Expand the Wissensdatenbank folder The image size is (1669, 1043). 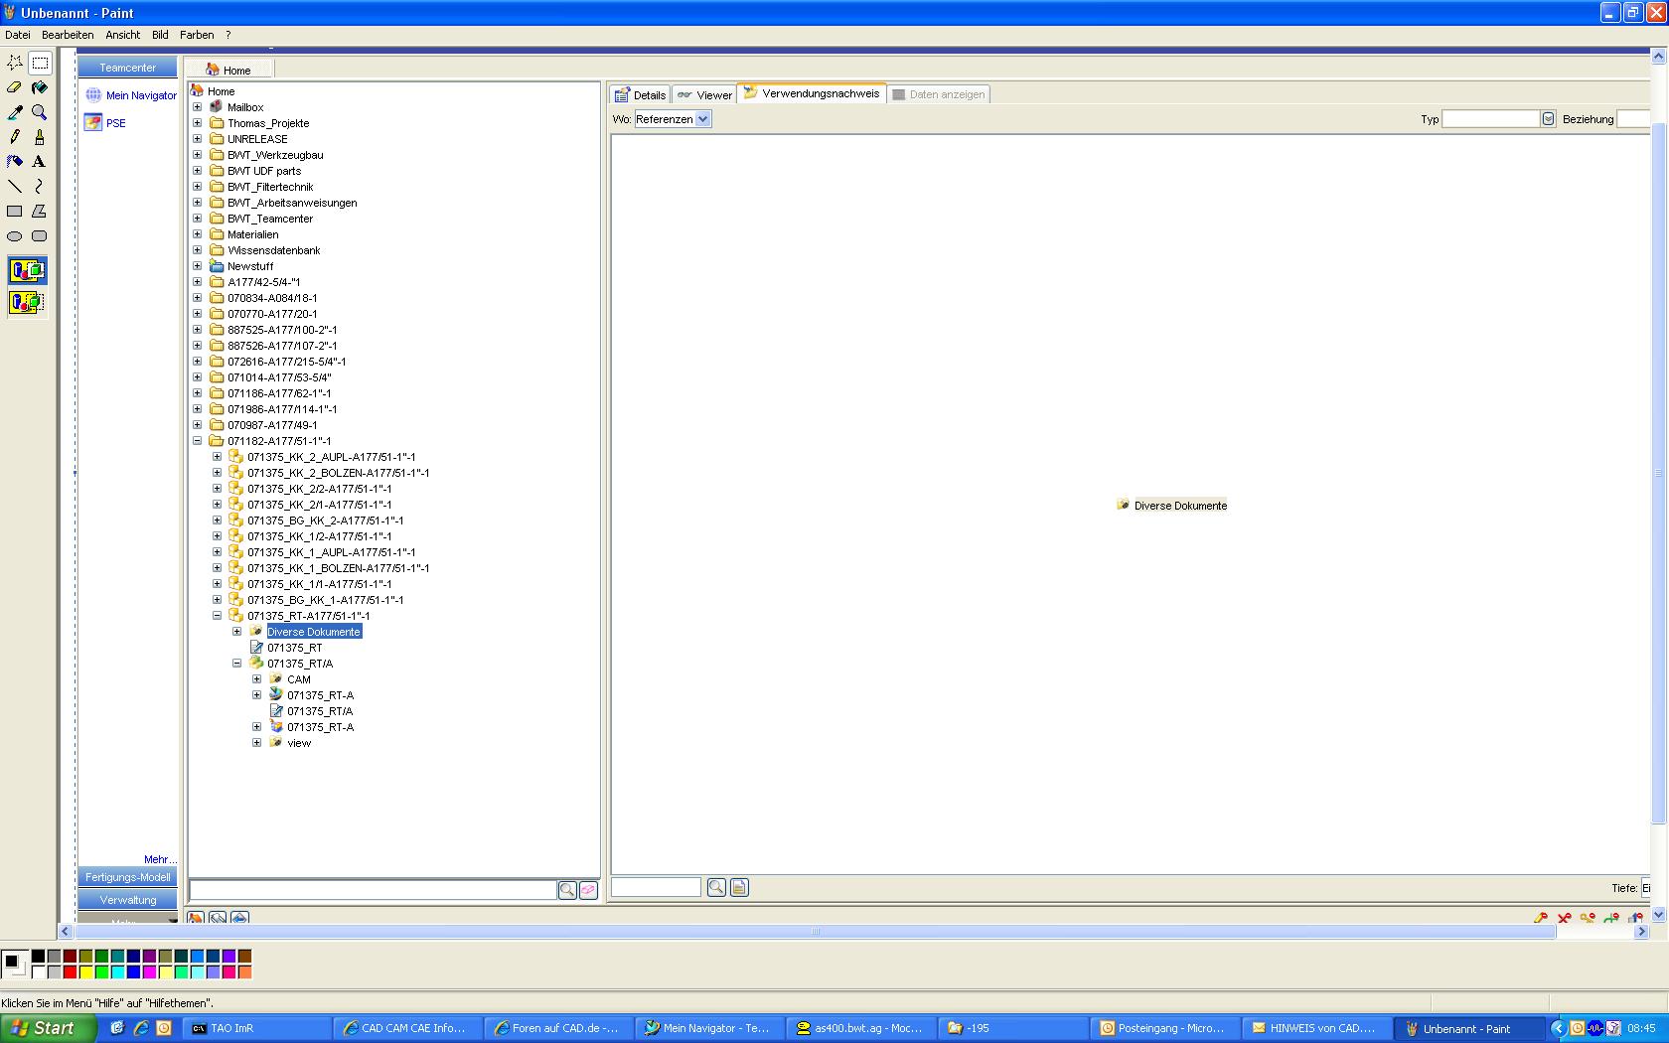point(198,250)
